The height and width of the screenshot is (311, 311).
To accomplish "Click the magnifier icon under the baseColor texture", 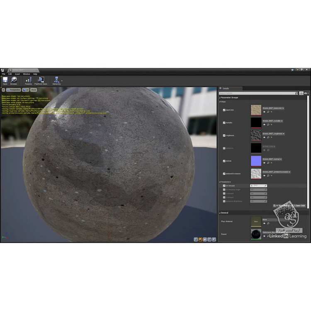I will point(268,112).
